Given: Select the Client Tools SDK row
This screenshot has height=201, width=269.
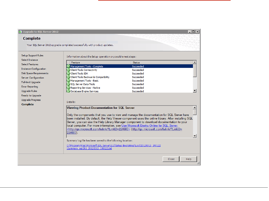Looking at the screenshot, I should point(130,74).
